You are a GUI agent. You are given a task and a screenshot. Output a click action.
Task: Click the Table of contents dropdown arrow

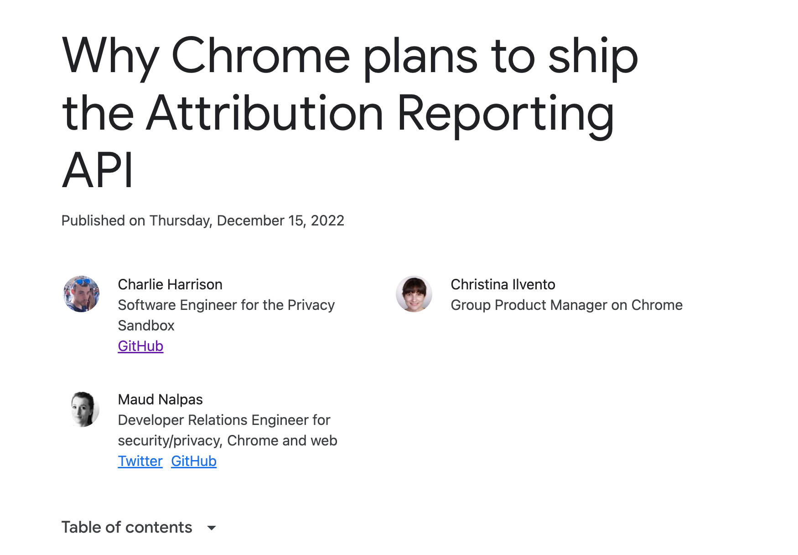(x=212, y=528)
